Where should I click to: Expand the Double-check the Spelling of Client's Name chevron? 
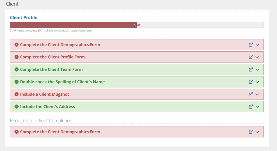click(258, 82)
